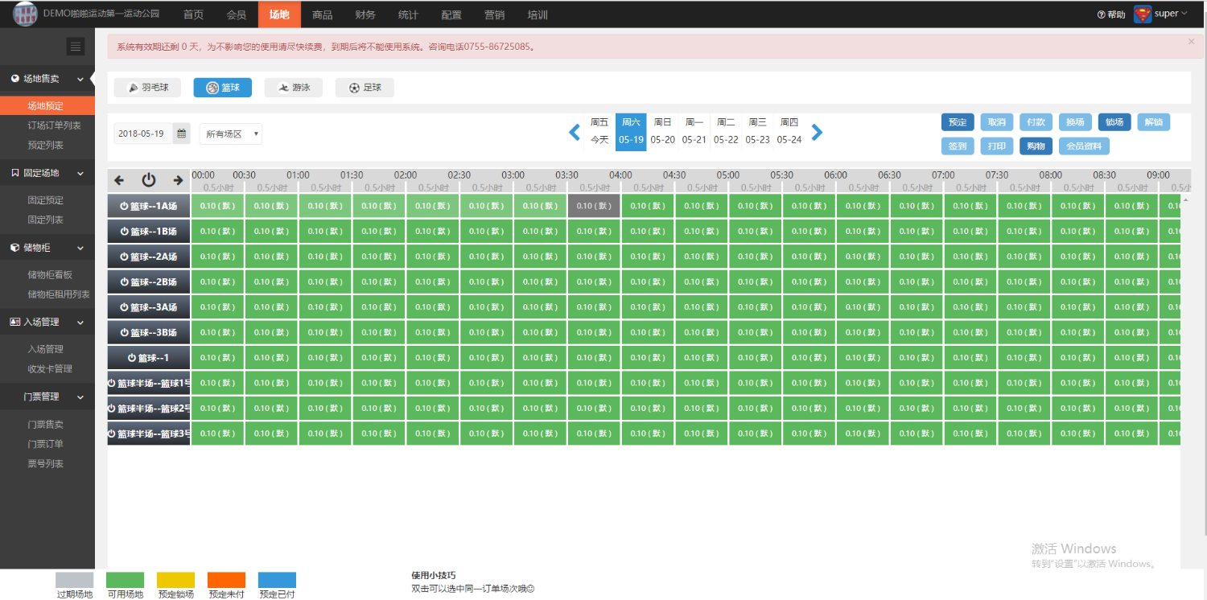This screenshot has height=600, width=1207.
Task: Switch to the 周五 今天 day tab
Action: coord(599,131)
